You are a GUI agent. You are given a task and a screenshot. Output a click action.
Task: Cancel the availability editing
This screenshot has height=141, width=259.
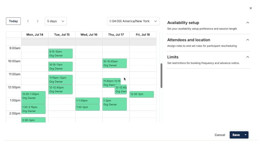pos(220,135)
